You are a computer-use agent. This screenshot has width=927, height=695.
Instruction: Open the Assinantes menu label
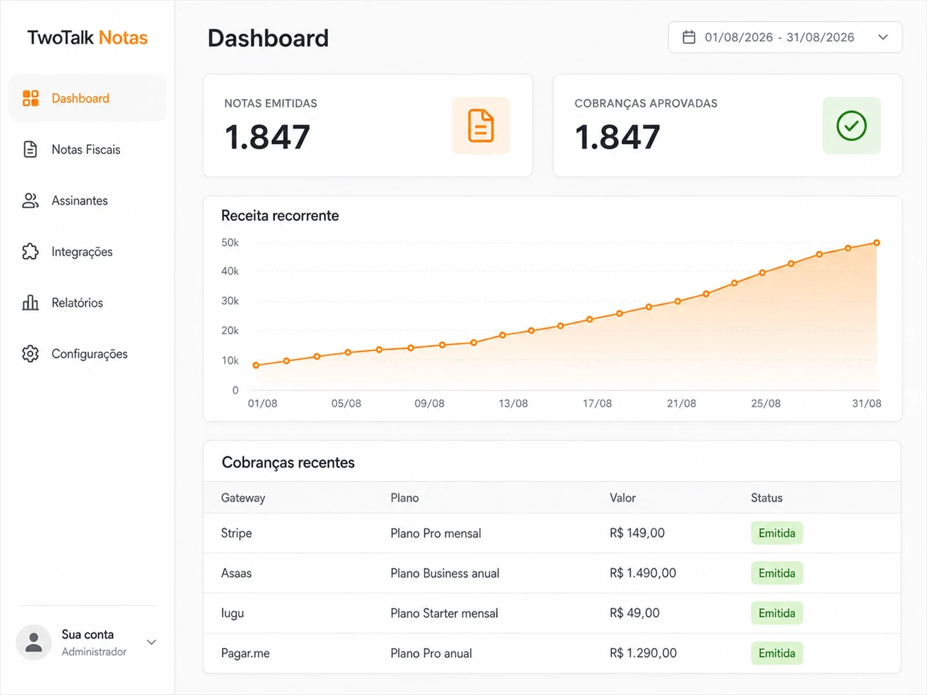[79, 200]
